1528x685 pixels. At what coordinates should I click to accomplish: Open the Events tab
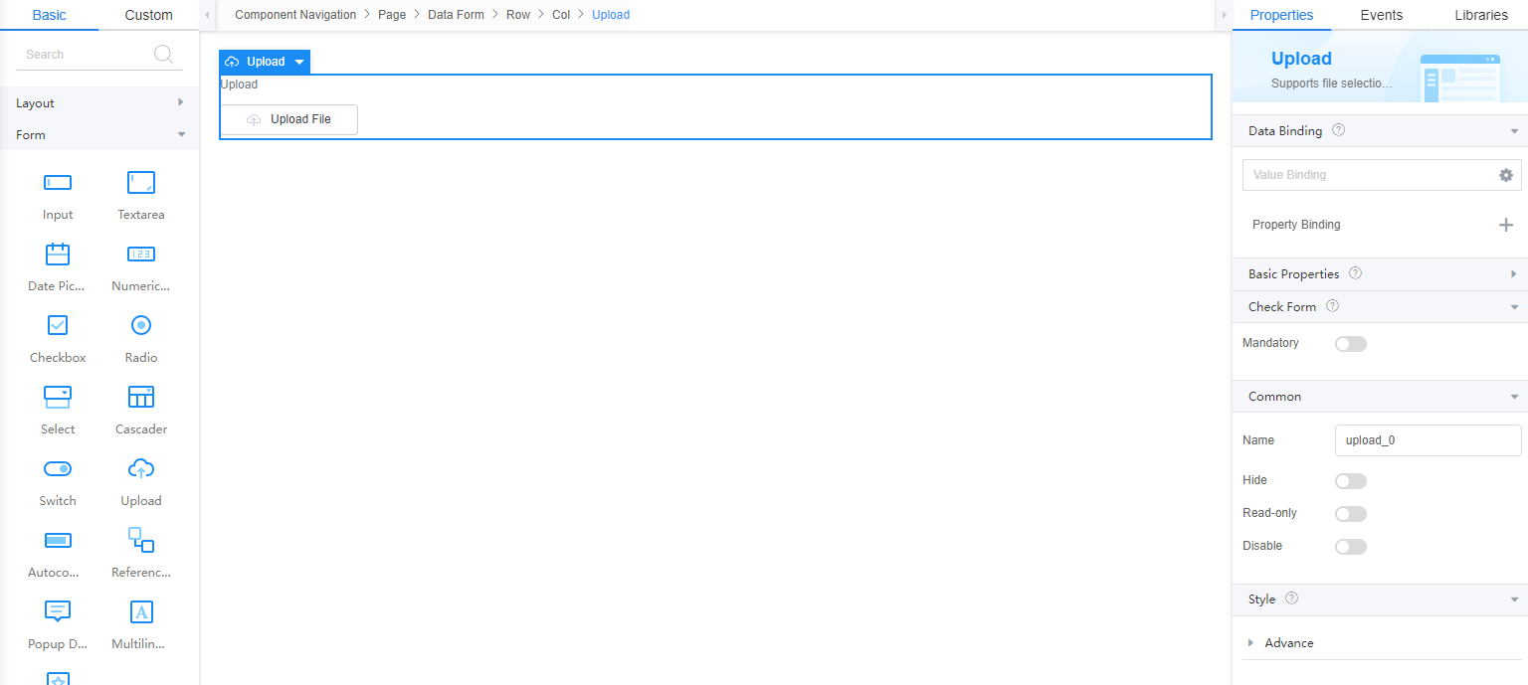point(1382,15)
